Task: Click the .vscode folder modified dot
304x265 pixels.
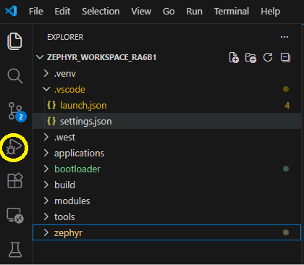Action: [x=286, y=89]
